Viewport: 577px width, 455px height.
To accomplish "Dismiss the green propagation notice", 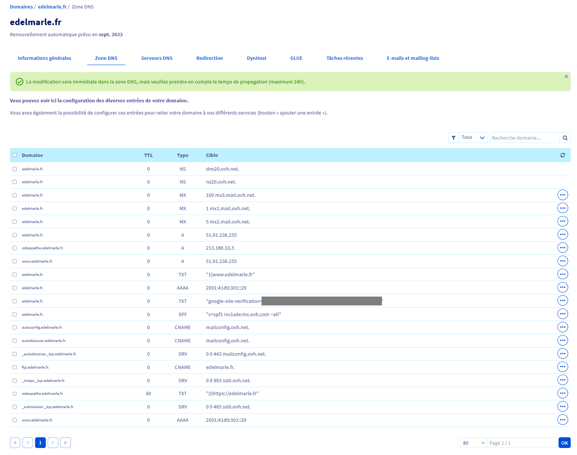I will (x=566, y=76).
